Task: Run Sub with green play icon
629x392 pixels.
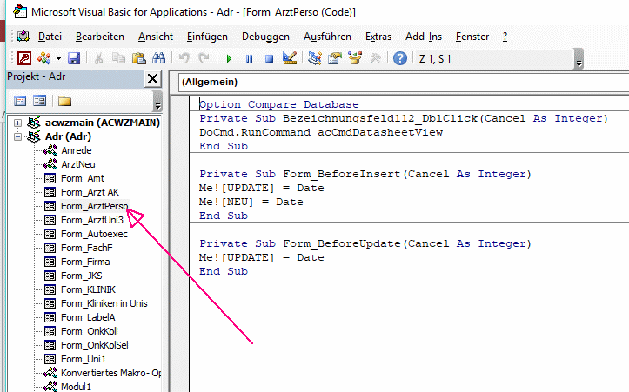Action: 229,59
